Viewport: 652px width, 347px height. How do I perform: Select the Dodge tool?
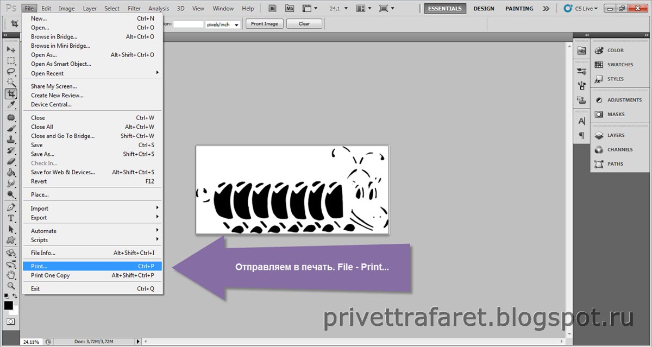(10, 194)
